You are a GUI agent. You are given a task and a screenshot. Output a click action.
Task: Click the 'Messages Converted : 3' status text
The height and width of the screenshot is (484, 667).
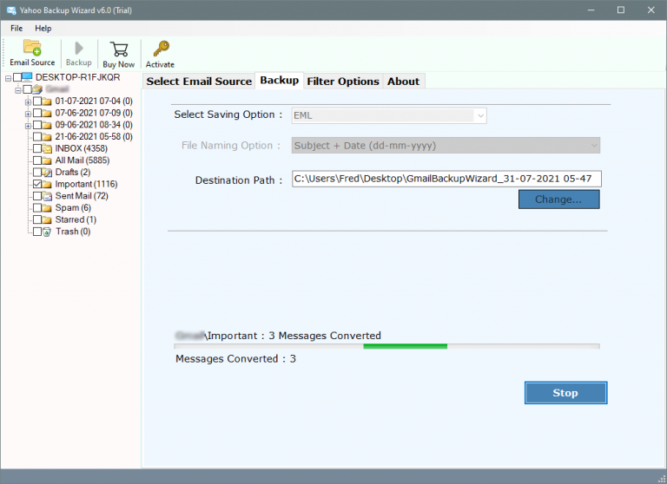pos(235,359)
